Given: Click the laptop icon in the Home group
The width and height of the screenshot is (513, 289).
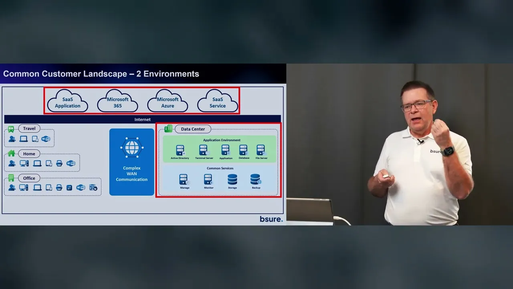Looking at the screenshot, I should pos(37,163).
